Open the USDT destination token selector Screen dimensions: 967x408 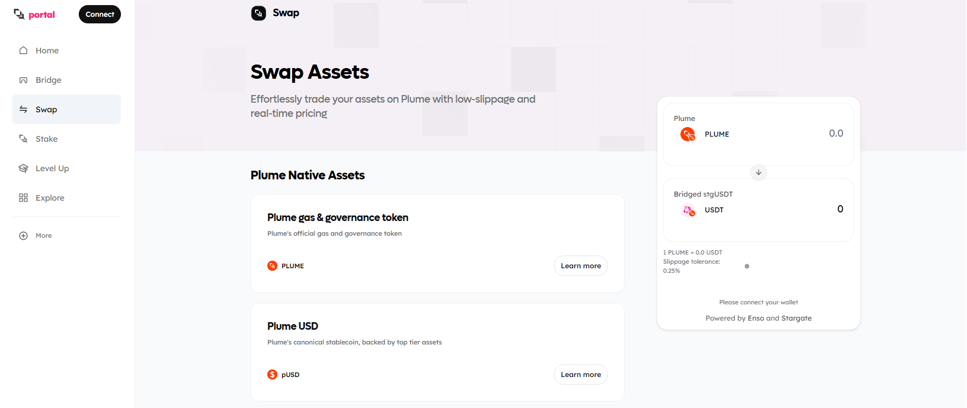(x=702, y=210)
